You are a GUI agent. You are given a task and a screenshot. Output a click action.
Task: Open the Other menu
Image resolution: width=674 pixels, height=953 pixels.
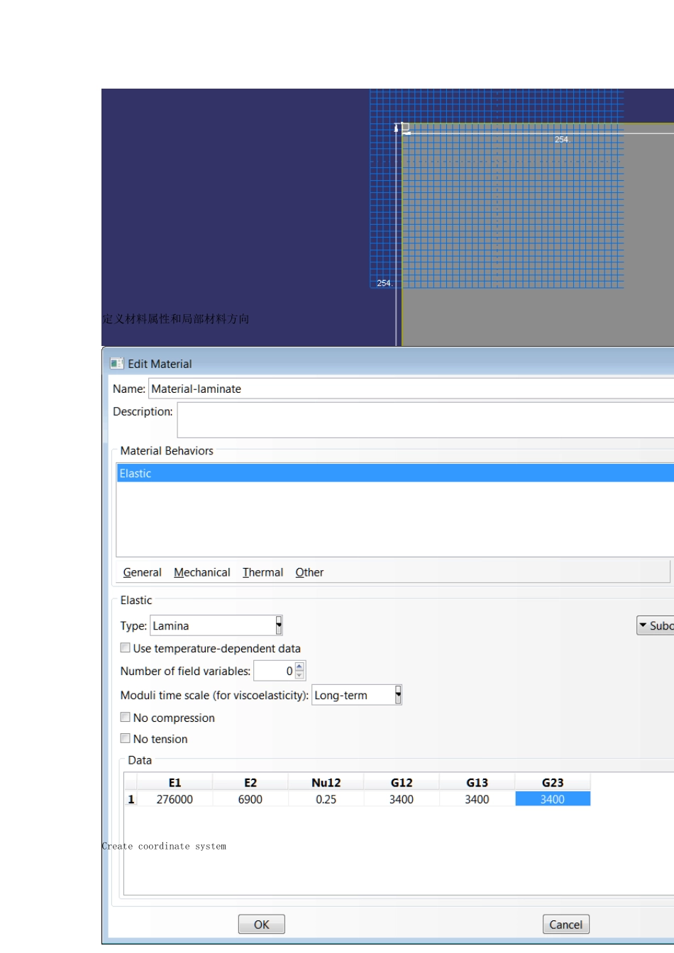tap(309, 572)
